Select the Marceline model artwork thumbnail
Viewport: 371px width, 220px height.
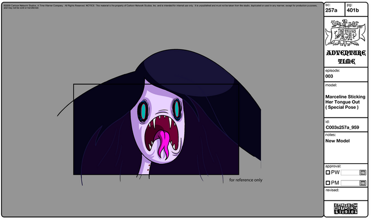pos(159,117)
